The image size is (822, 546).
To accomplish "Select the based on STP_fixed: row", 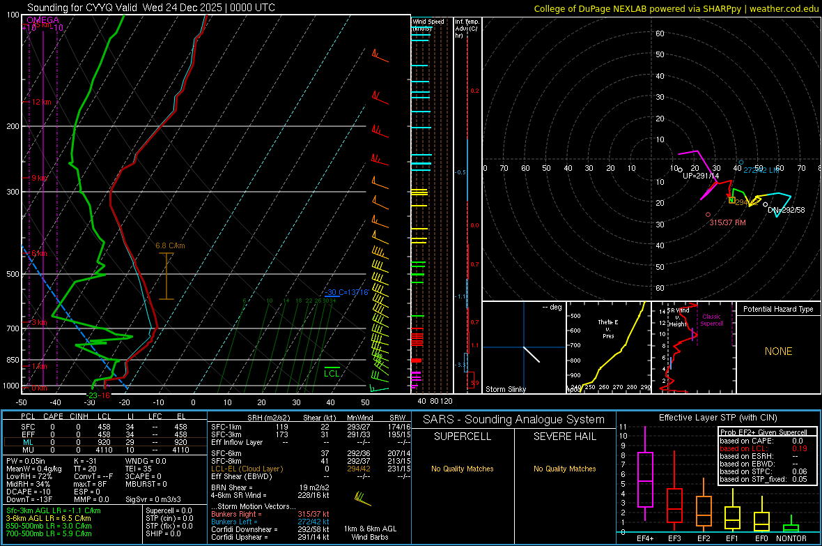I will [x=763, y=479].
